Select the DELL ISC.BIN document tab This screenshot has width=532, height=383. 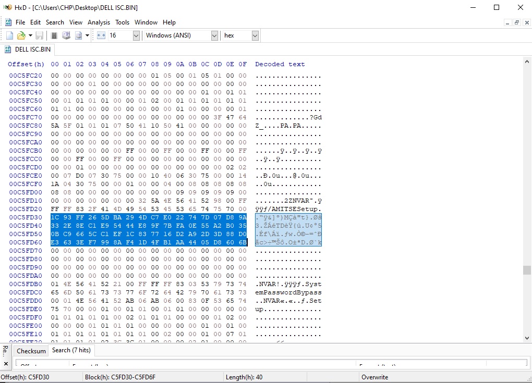[x=28, y=50]
